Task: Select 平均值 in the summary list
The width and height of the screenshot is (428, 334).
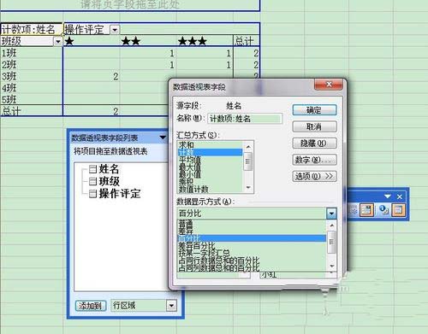Action: point(211,160)
